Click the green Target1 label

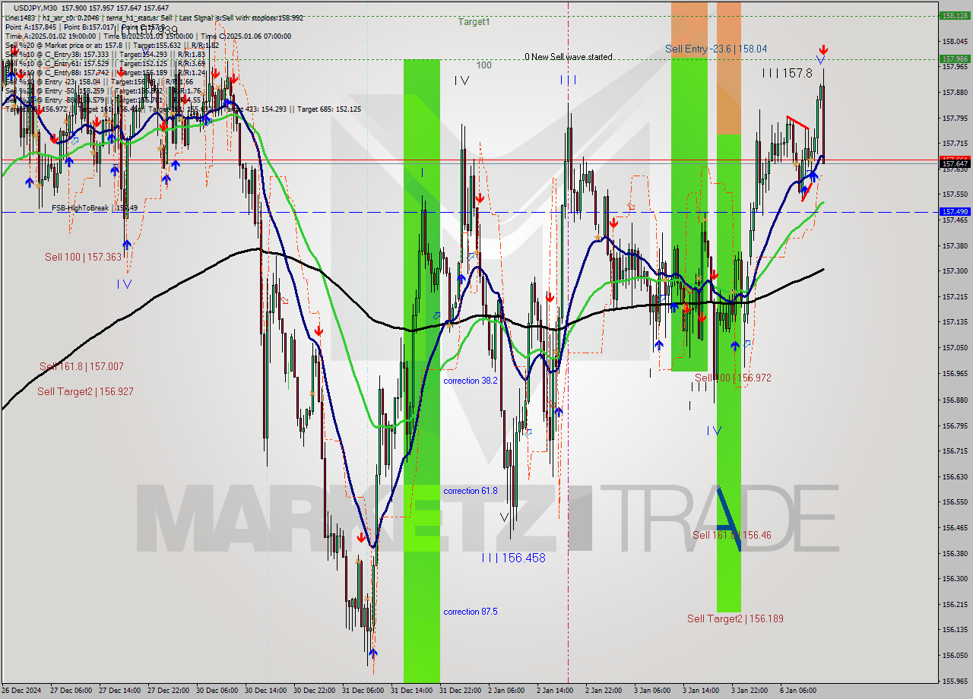tap(474, 22)
